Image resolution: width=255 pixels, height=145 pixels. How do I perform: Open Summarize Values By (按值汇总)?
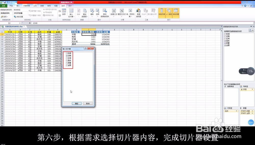click(114, 13)
